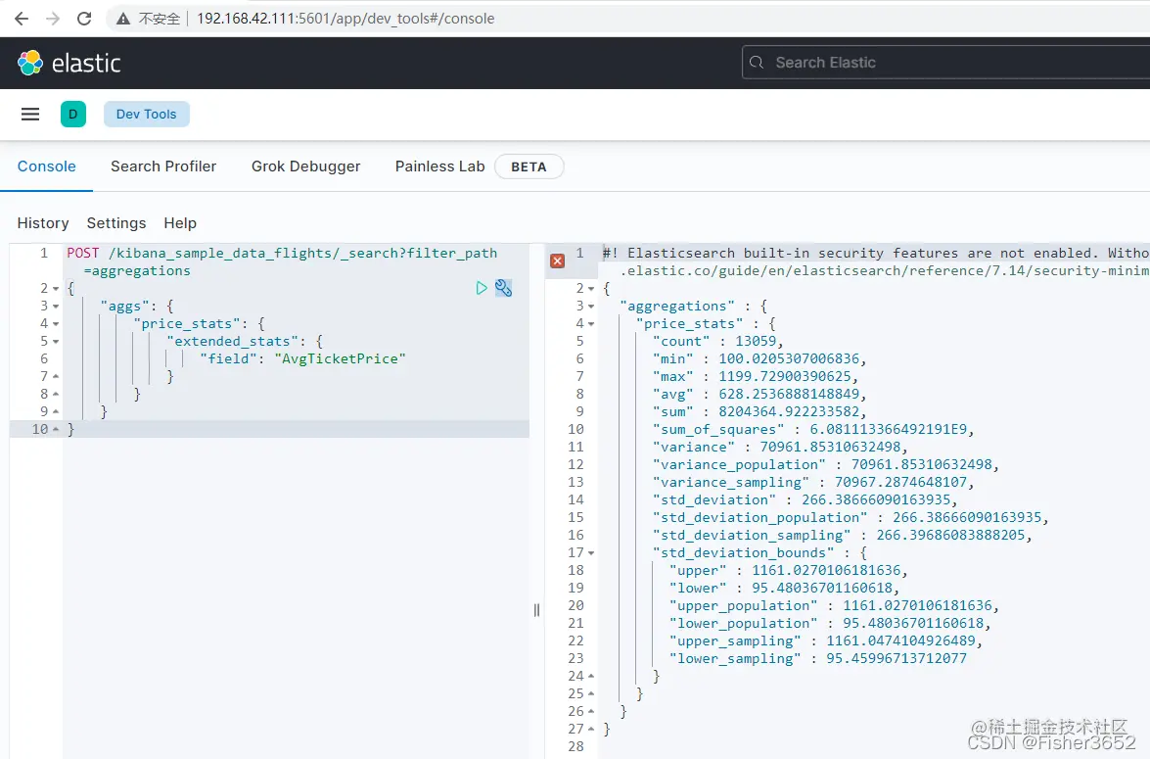Collapse response "aggregations" fold at line 3

[x=591, y=307]
